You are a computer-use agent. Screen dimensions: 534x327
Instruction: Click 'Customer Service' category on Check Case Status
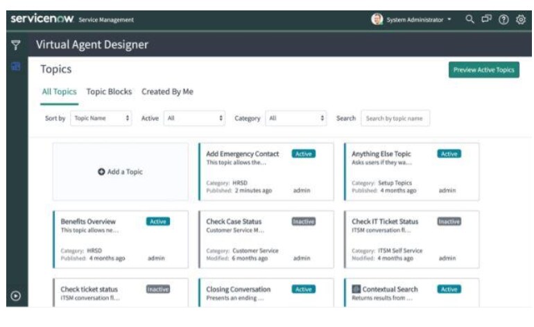point(255,250)
